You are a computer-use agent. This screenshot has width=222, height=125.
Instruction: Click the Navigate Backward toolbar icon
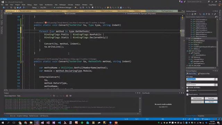[x=4, y=8]
